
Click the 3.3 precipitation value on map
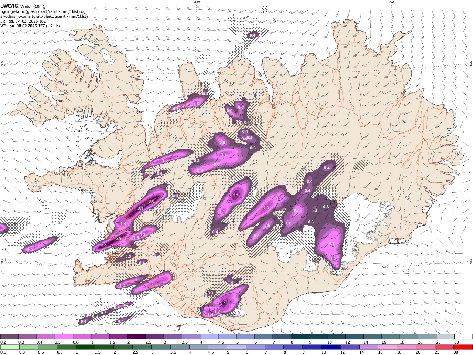tap(140, 209)
